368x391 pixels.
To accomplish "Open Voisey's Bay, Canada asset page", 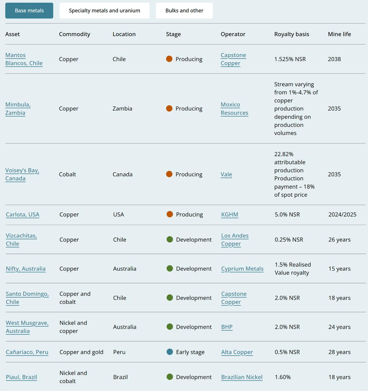I will pos(22,174).
